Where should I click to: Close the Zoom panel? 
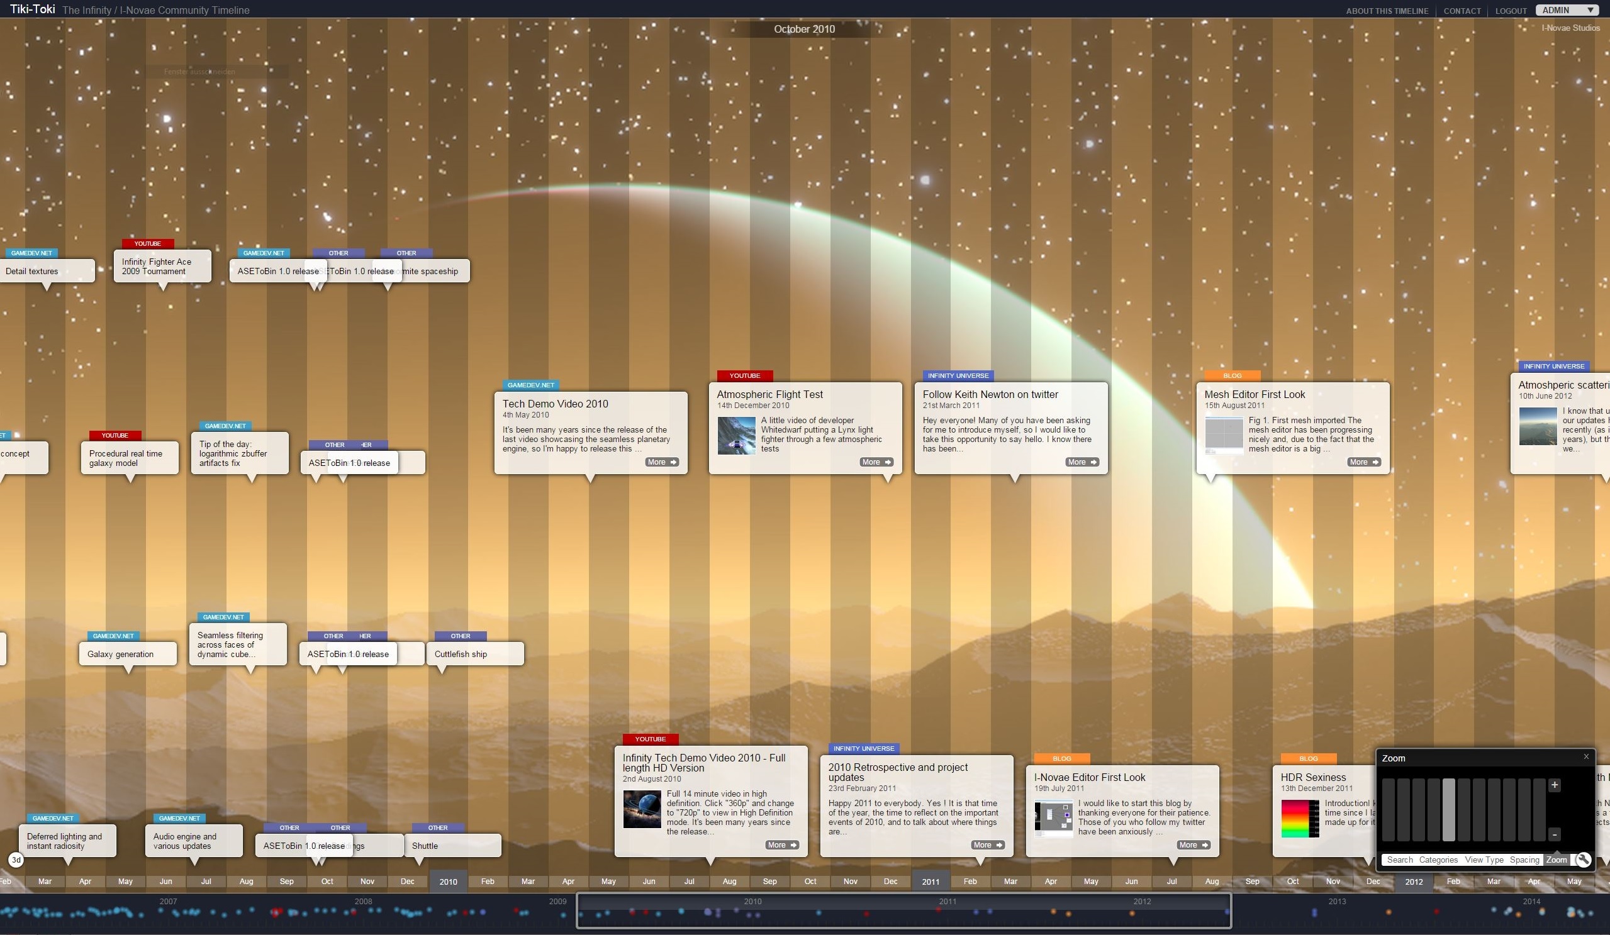(1585, 757)
